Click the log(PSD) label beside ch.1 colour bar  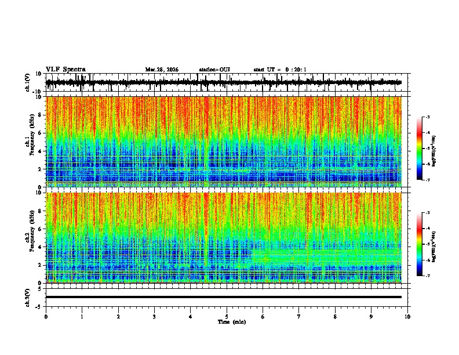[x=434, y=151]
